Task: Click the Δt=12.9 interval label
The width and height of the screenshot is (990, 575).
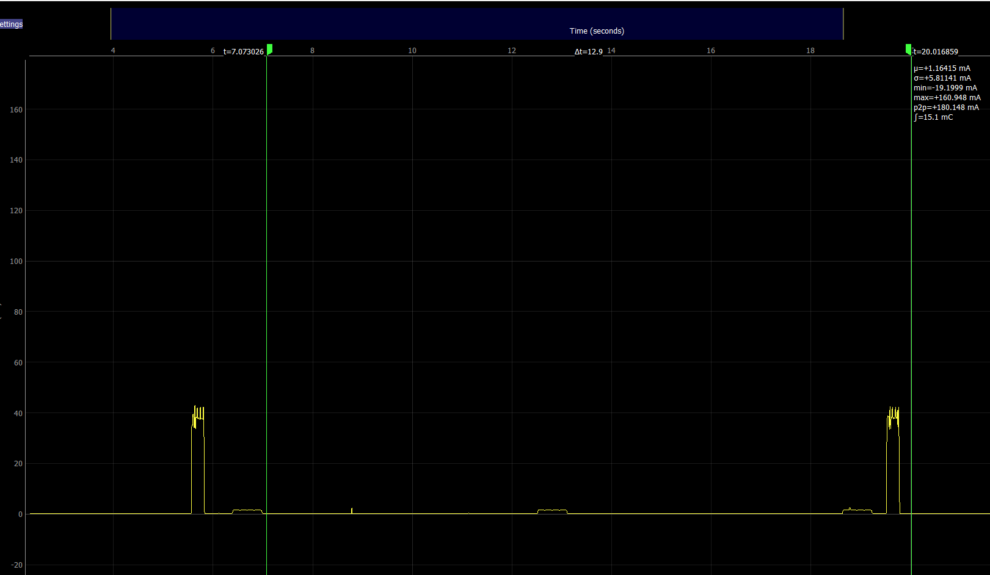Action: [x=589, y=52]
